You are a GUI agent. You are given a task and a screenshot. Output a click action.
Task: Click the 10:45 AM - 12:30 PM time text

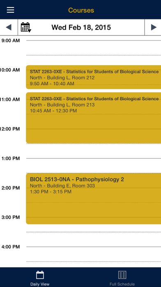53,111
